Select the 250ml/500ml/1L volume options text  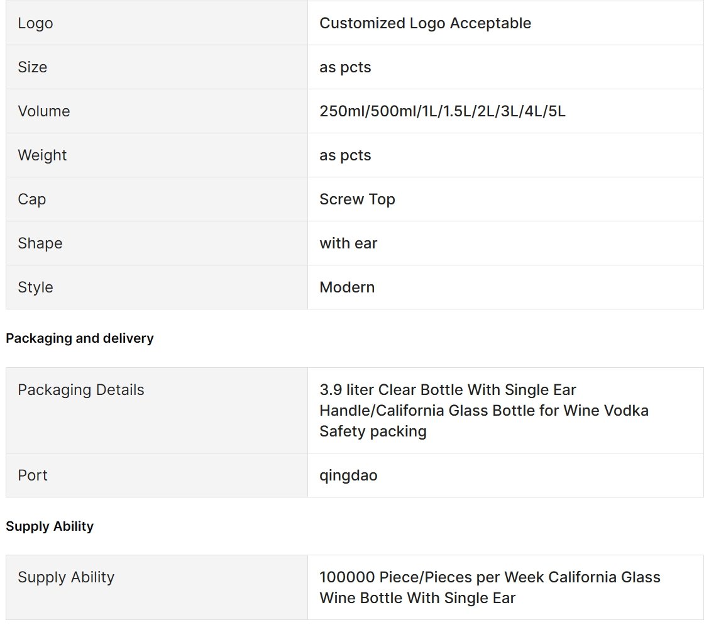443,111
